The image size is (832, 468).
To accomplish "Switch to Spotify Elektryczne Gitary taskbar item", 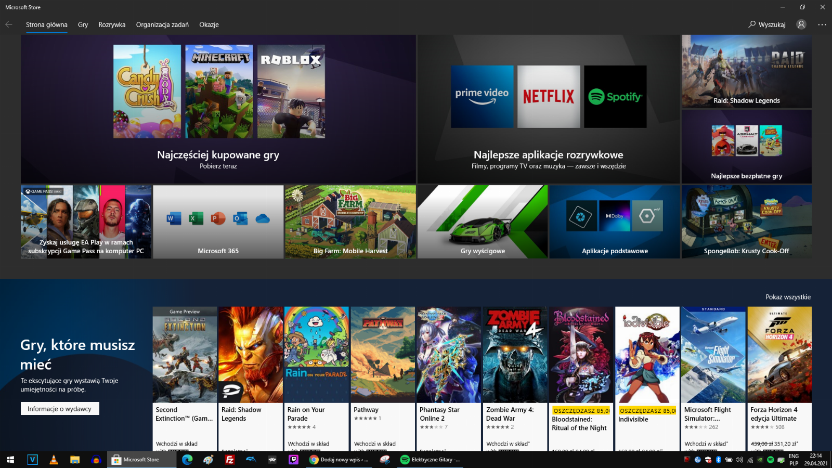I will [431, 460].
